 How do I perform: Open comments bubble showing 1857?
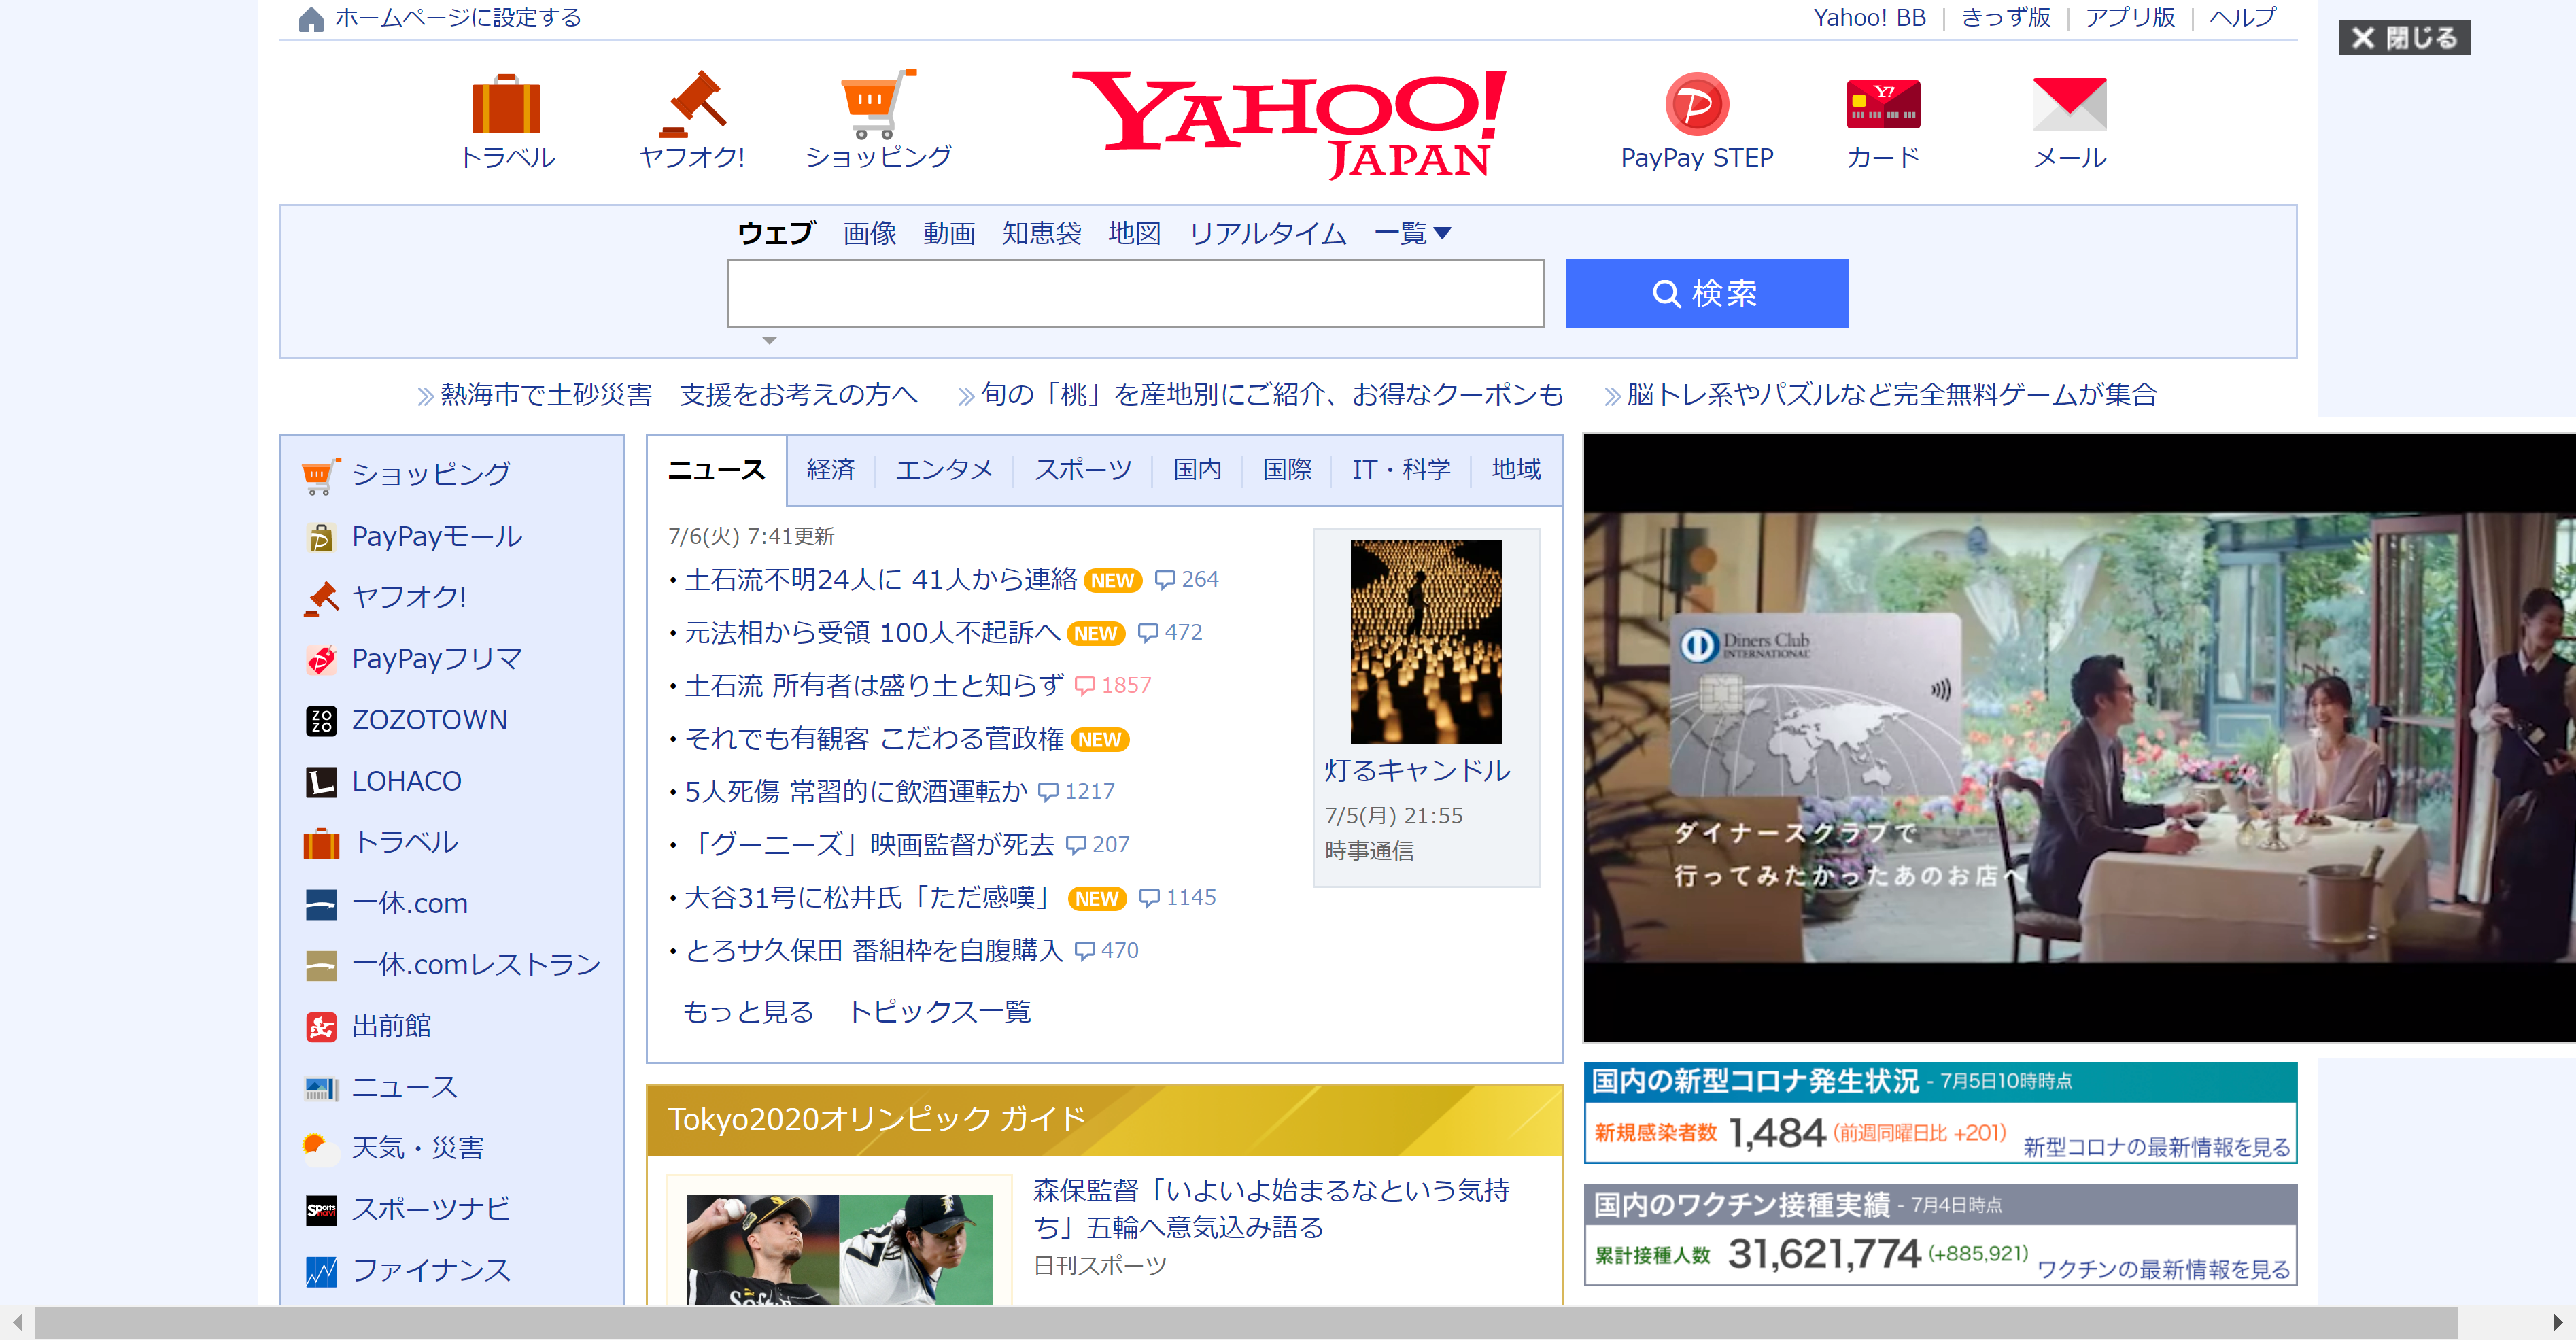[x=1112, y=685]
